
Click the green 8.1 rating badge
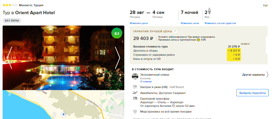pos(117,33)
